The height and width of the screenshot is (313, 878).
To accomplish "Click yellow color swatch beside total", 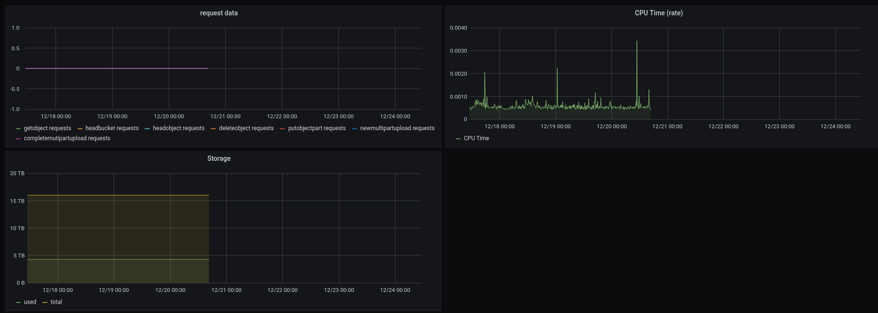I will 45,302.
